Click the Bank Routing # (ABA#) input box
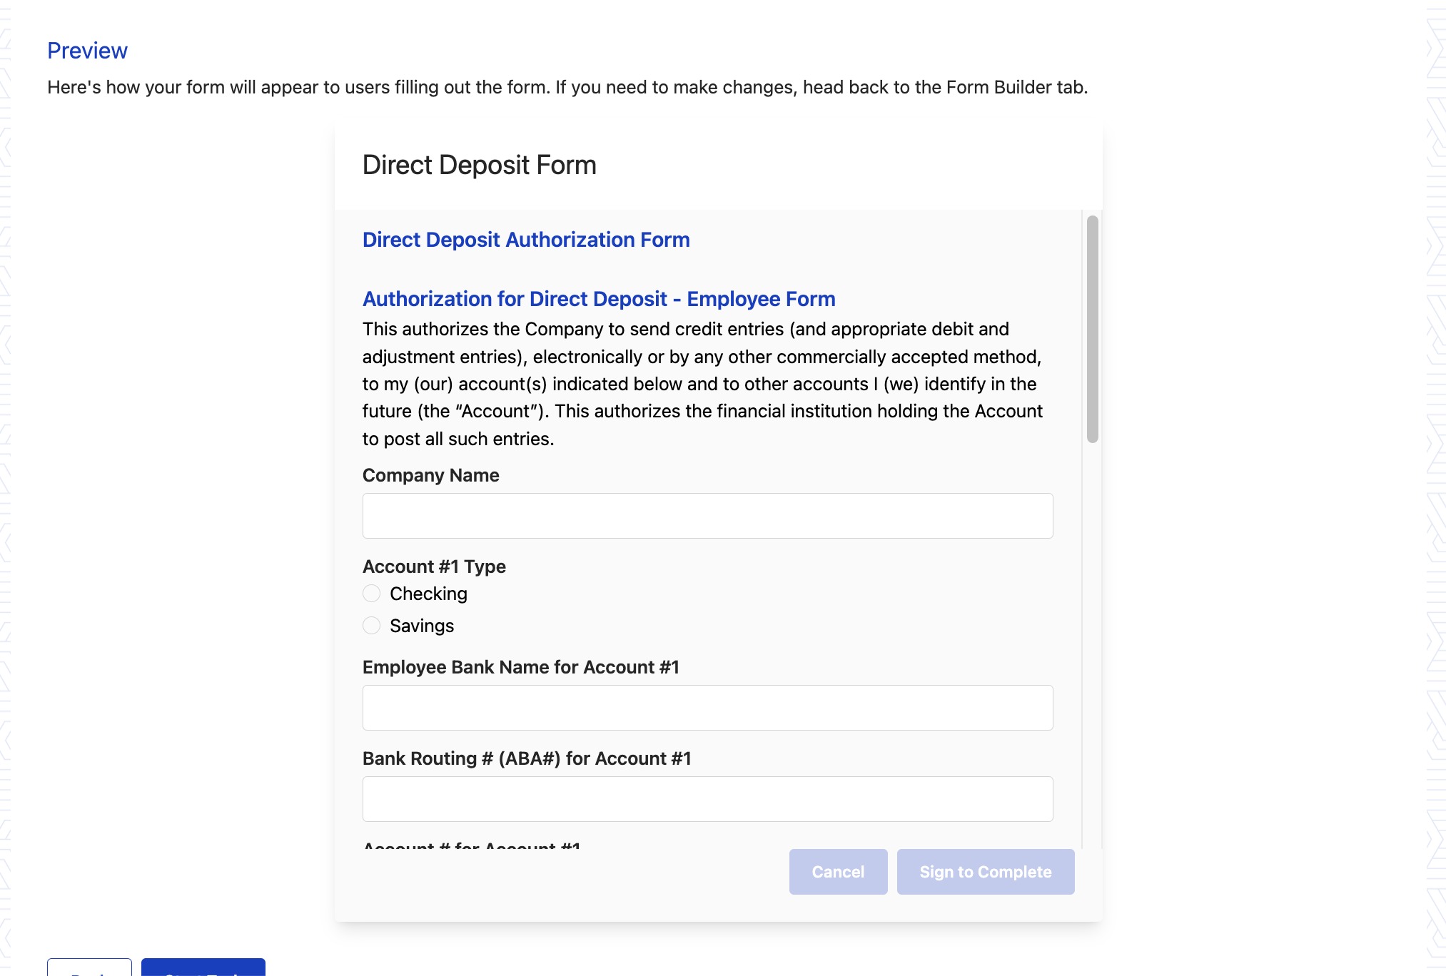Image resolution: width=1446 pixels, height=976 pixels. [707, 798]
